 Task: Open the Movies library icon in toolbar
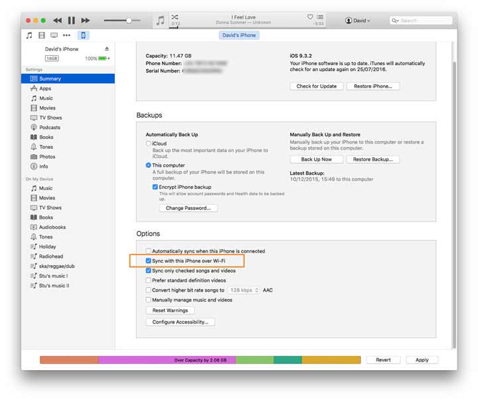42,35
